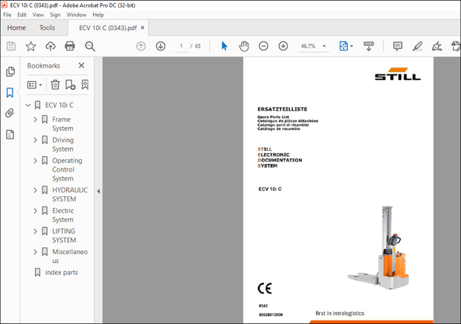The width and height of the screenshot is (461, 324).
Task: Open the document content panel icon
Action: click(10, 135)
